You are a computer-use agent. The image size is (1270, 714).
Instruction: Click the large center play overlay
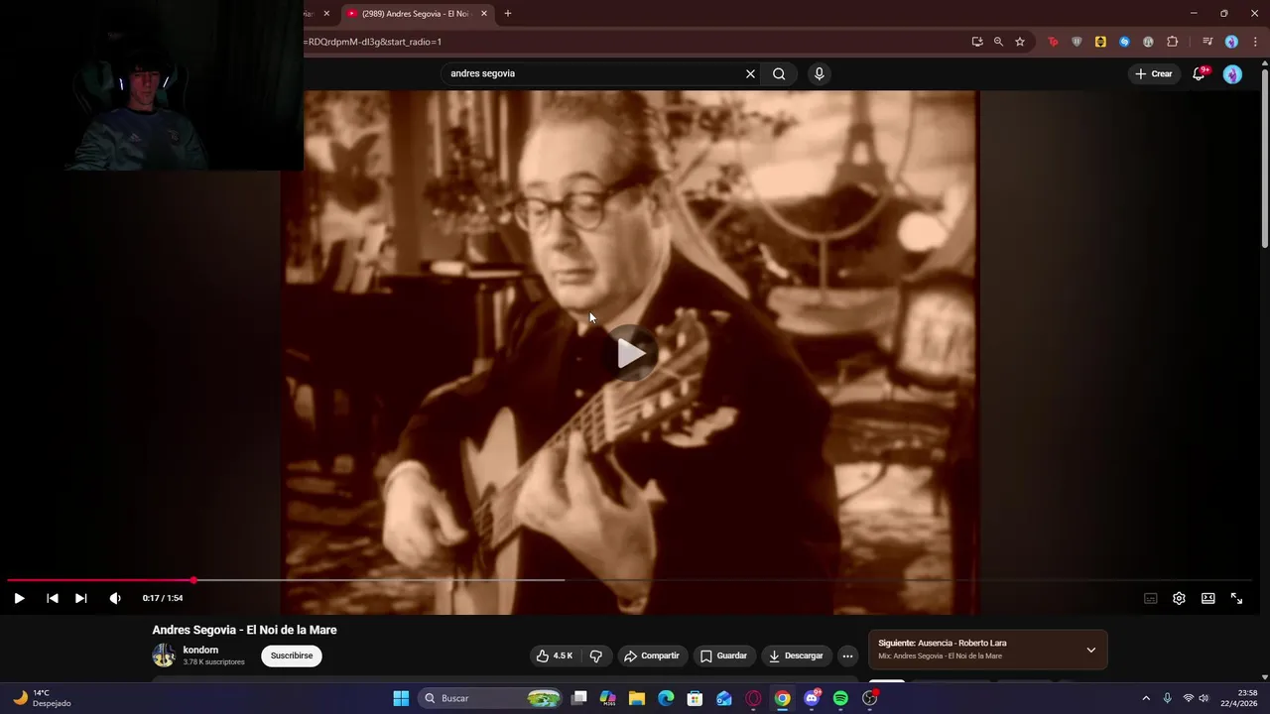(x=631, y=353)
